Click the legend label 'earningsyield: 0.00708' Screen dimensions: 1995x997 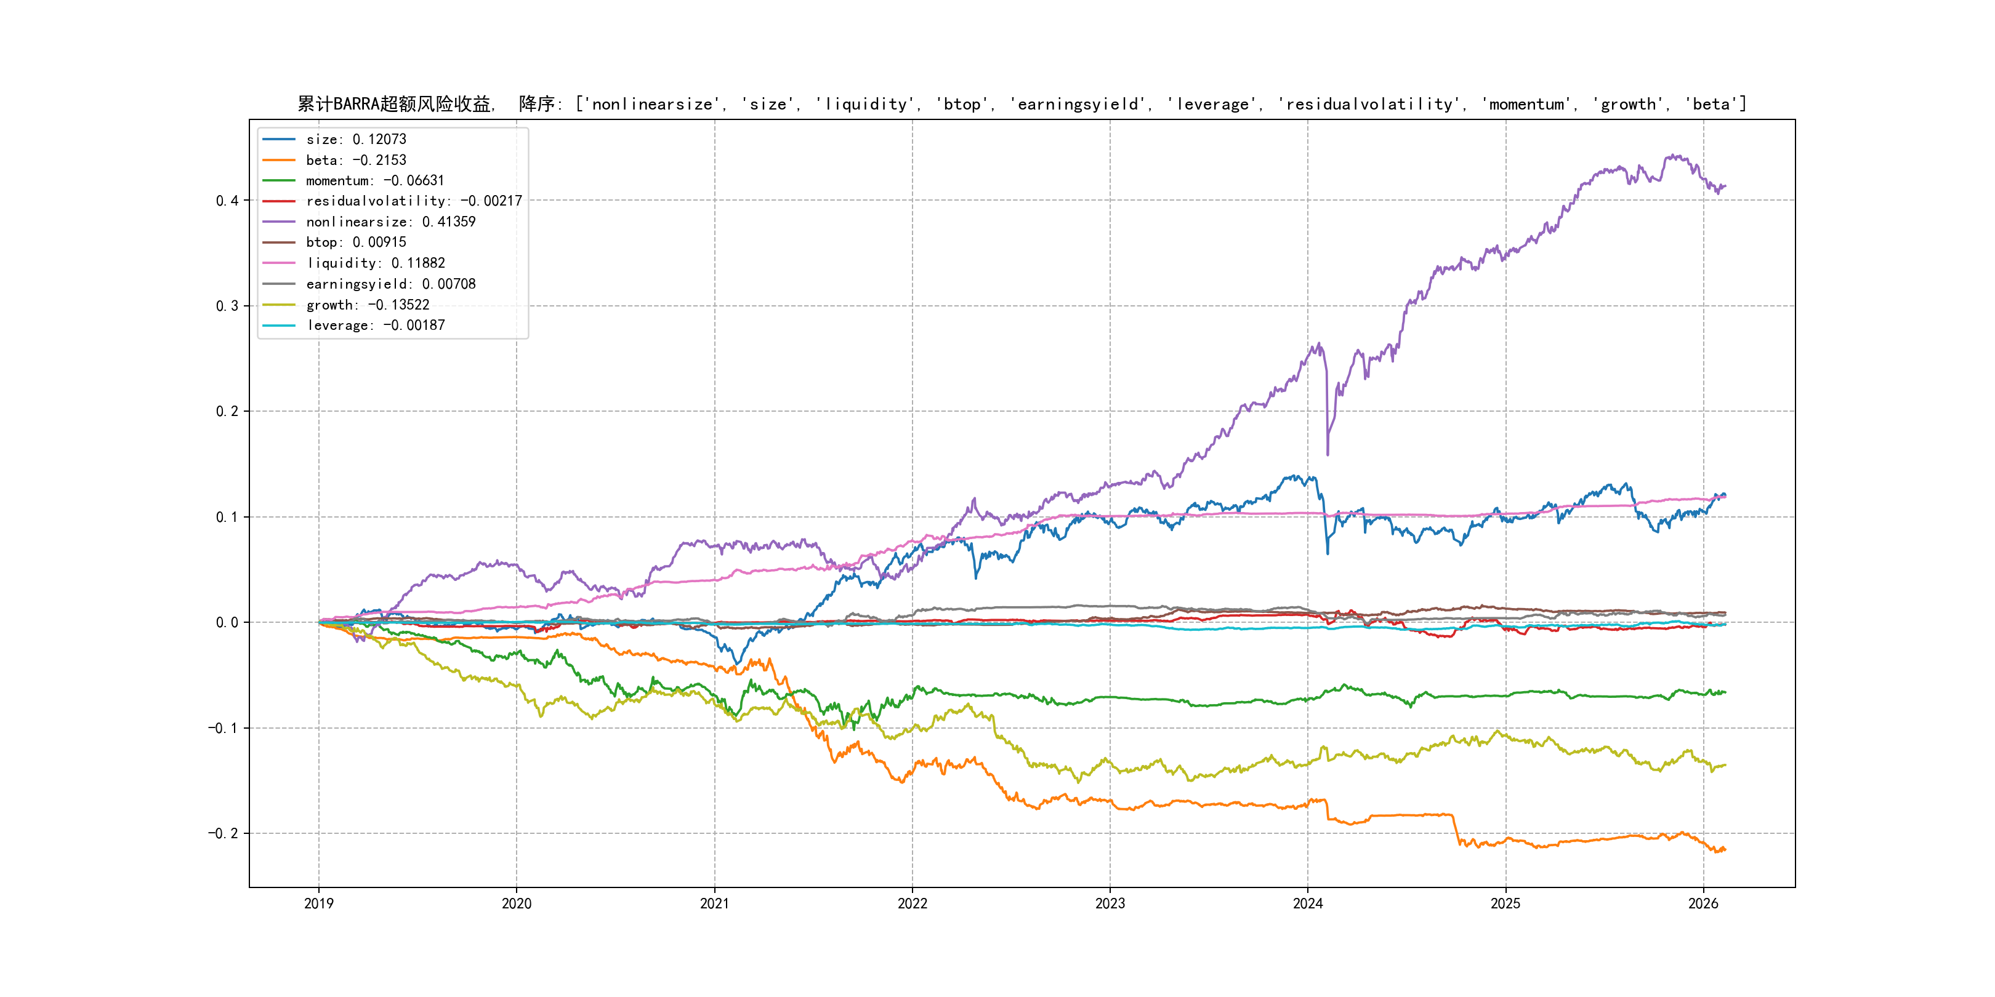(390, 284)
